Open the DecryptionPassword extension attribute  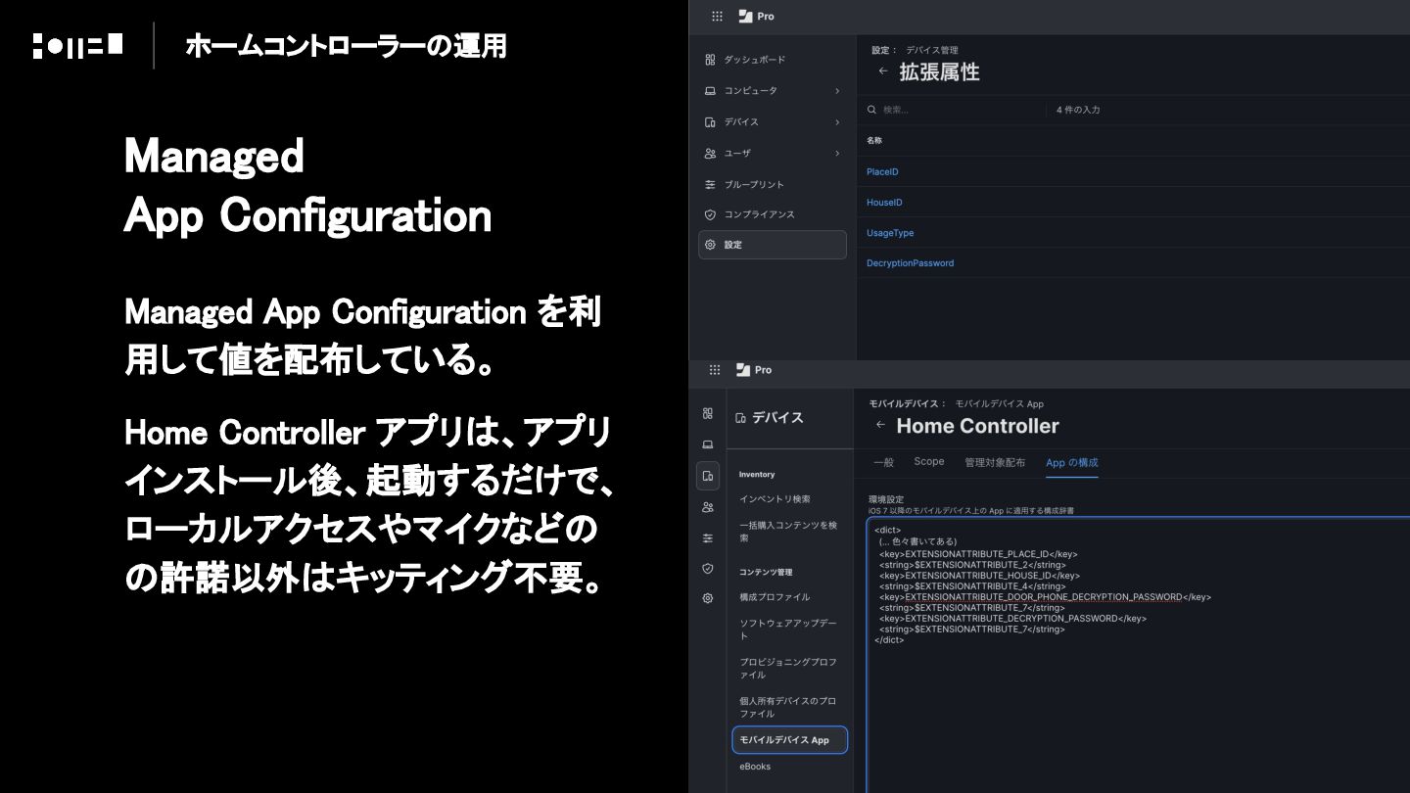(x=910, y=263)
